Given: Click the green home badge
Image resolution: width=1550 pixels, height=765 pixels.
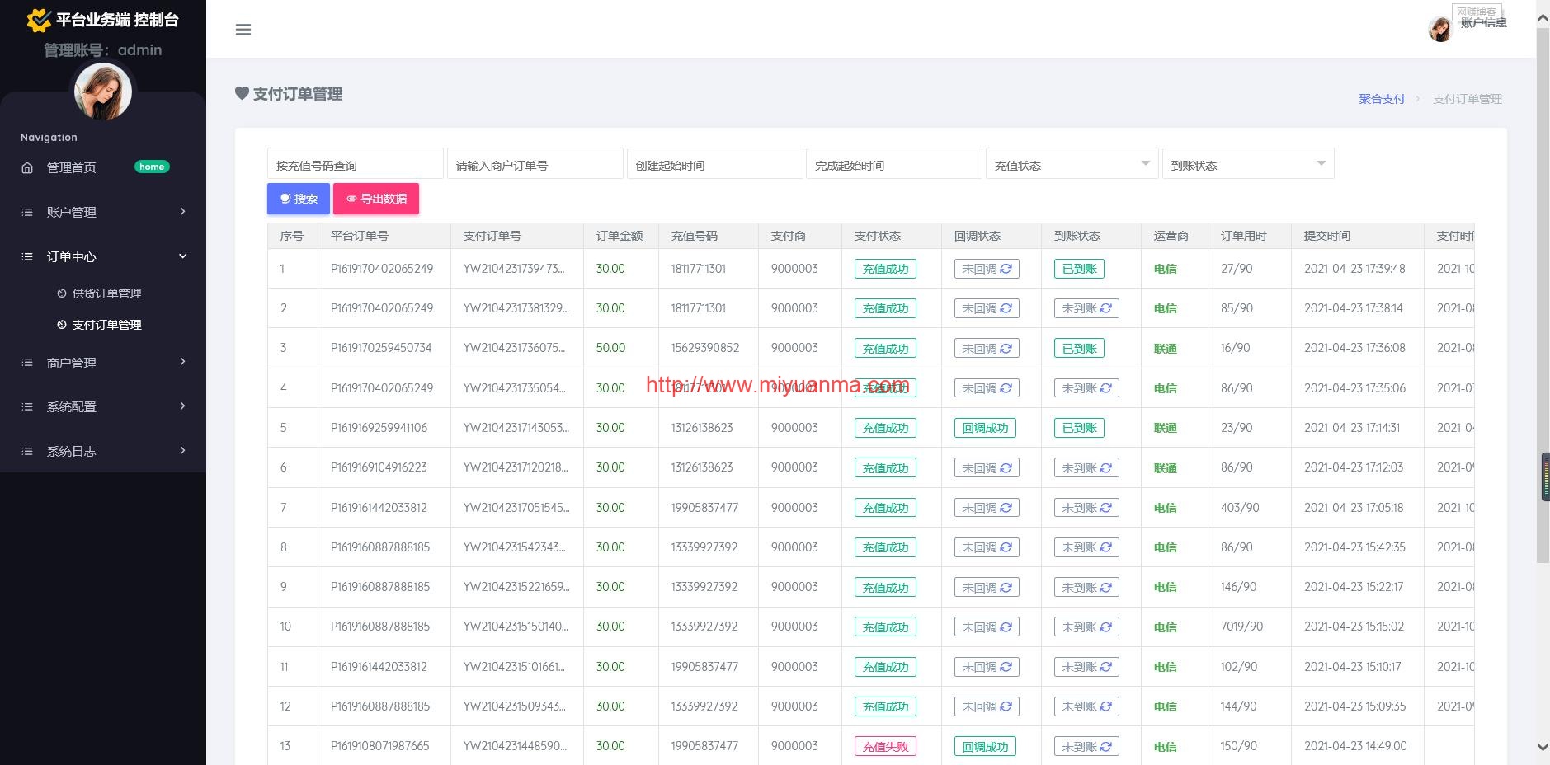Looking at the screenshot, I should click(152, 167).
